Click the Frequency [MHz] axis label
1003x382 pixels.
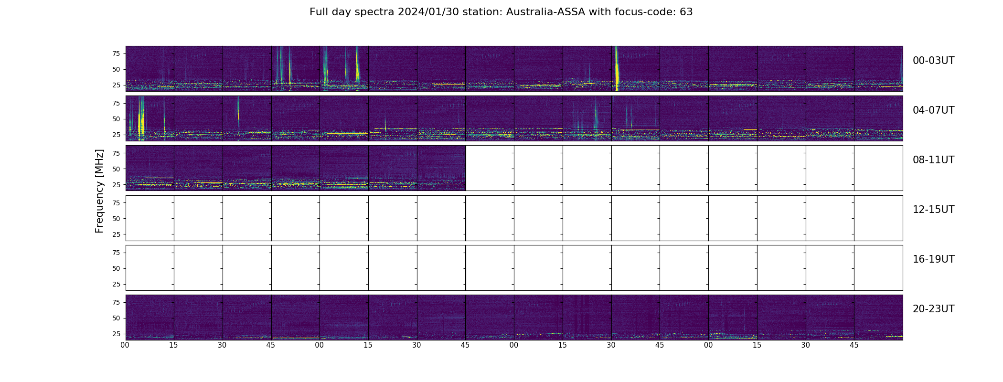[x=99, y=191]
